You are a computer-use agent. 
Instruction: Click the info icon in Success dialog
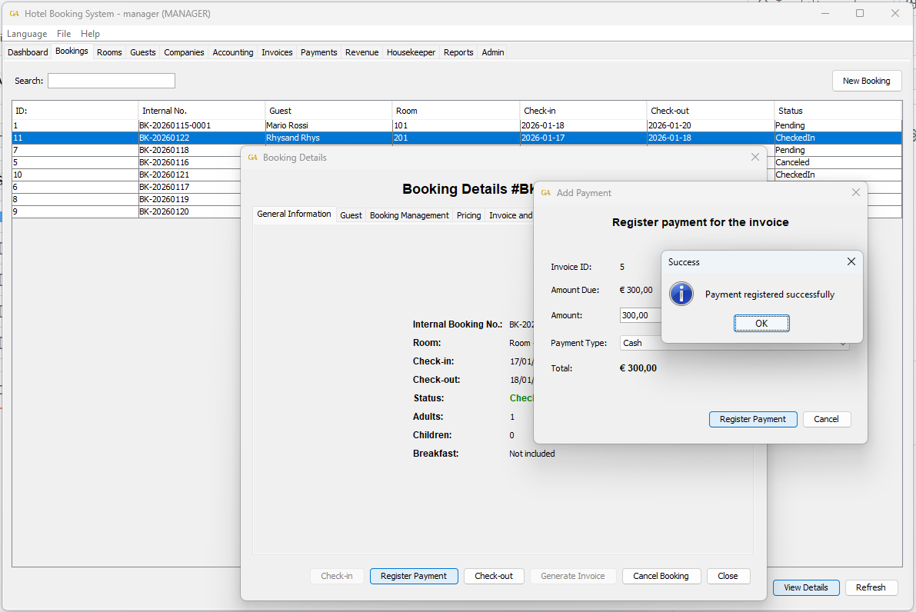point(681,294)
